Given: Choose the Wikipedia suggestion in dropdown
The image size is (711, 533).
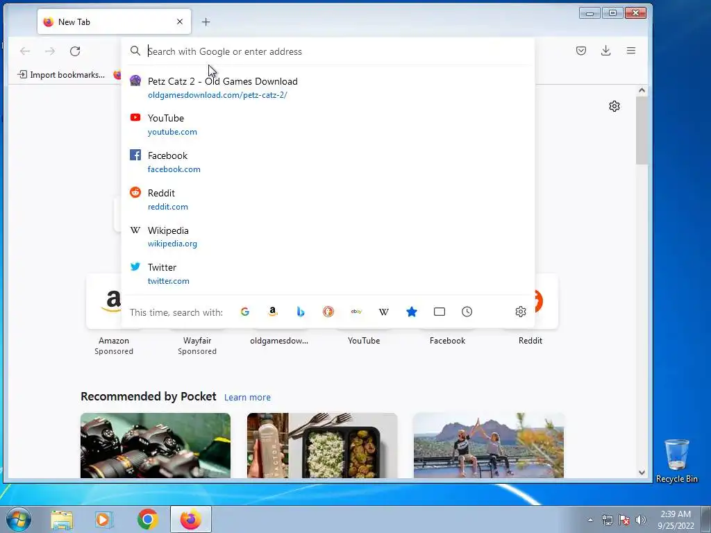Looking at the screenshot, I should pyautogui.click(x=328, y=237).
